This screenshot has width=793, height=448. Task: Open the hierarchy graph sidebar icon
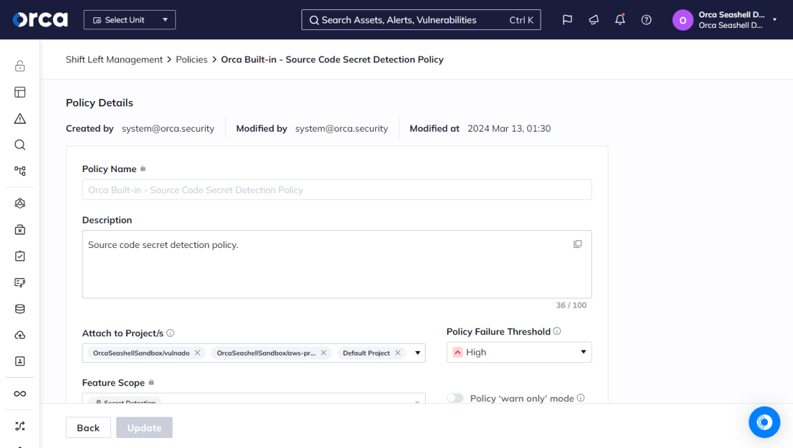pos(20,171)
